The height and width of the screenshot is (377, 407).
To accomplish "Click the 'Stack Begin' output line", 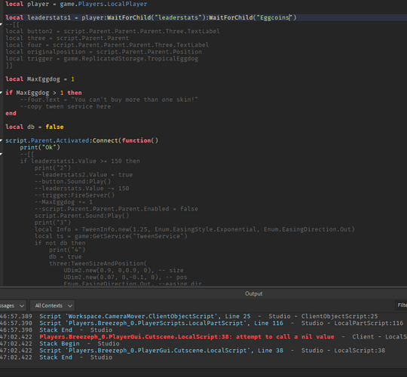I will tap(60, 344).
